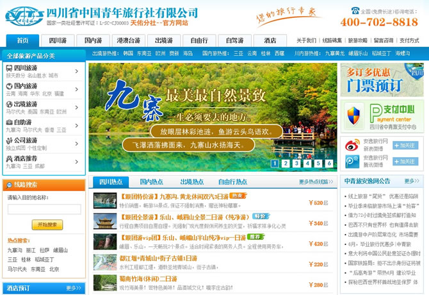Click the Tencent Weibo icon
The width and height of the screenshot is (429, 295).
click(352, 161)
